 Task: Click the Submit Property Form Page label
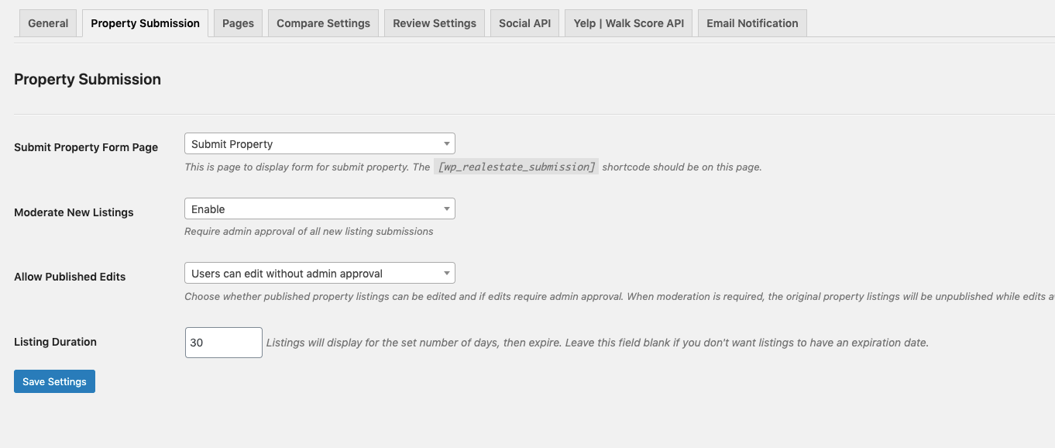pos(86,147)
